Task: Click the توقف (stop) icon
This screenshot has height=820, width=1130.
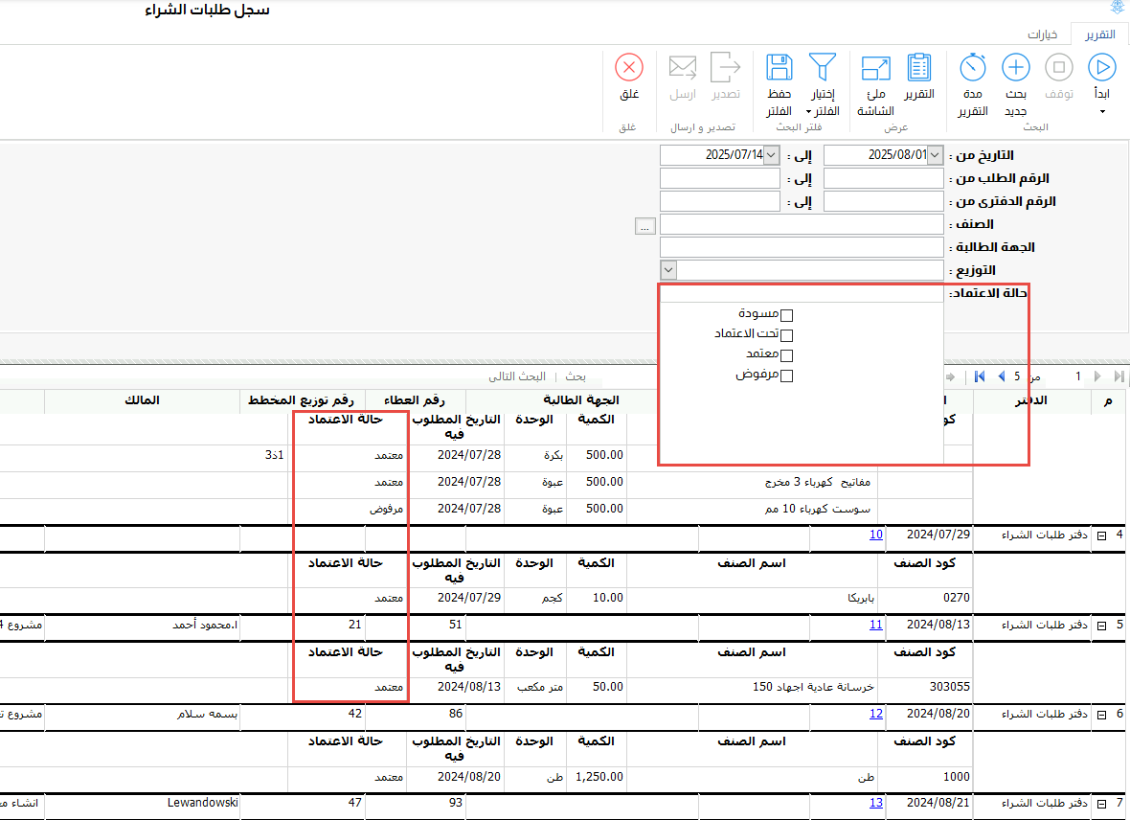Action: (x=1058, y=68)
